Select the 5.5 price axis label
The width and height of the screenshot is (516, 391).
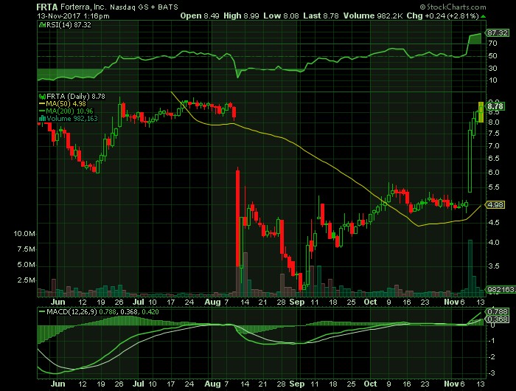[495, 187]
